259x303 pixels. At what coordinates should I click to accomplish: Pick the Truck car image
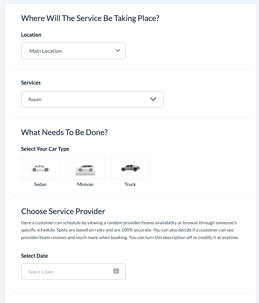click(x=130, y=168)
